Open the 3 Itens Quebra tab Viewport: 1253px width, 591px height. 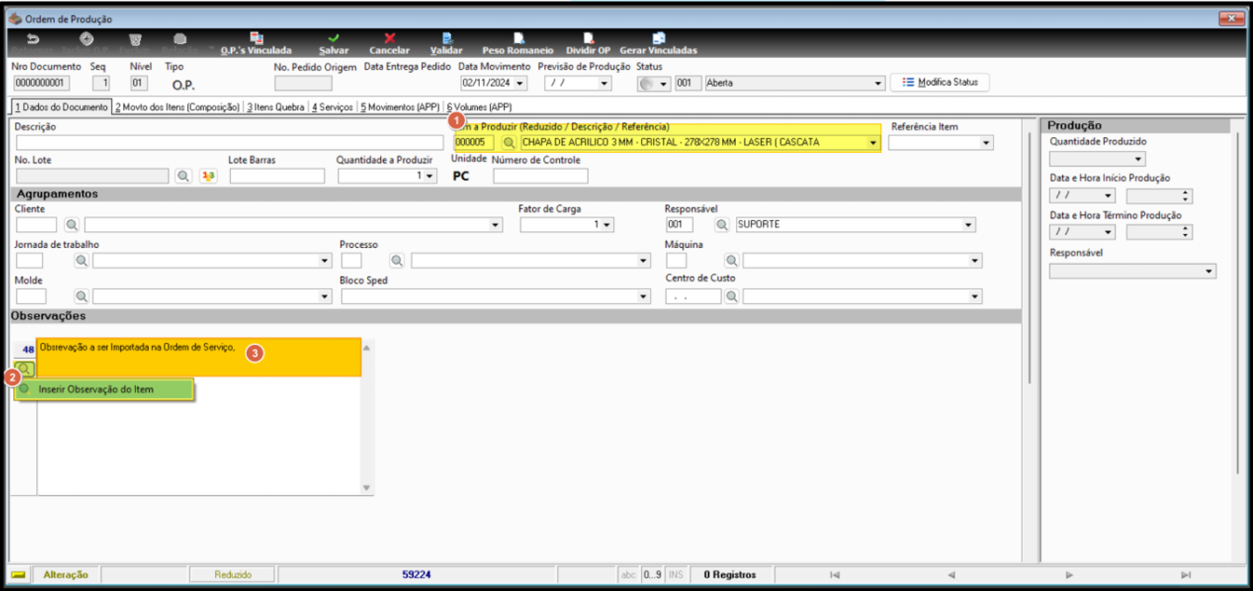276,107
